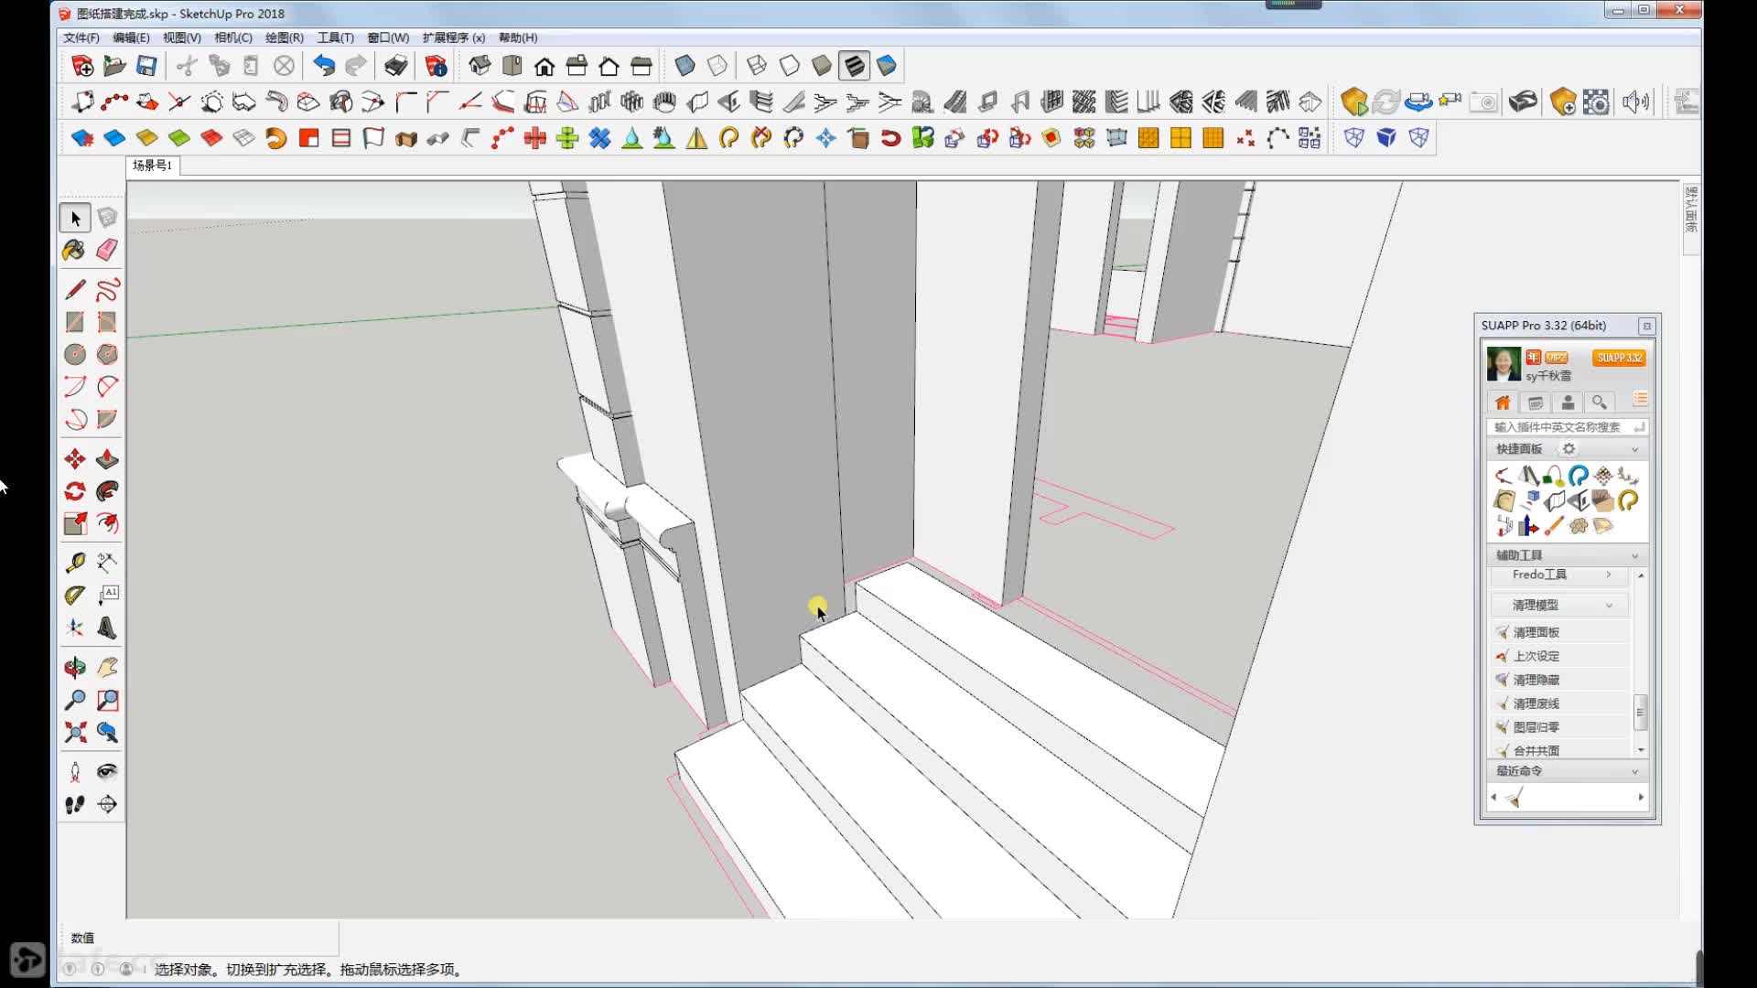Run the 上次设定 command
Screen dimensions: 1757x988
click(x=1561, y=656)
